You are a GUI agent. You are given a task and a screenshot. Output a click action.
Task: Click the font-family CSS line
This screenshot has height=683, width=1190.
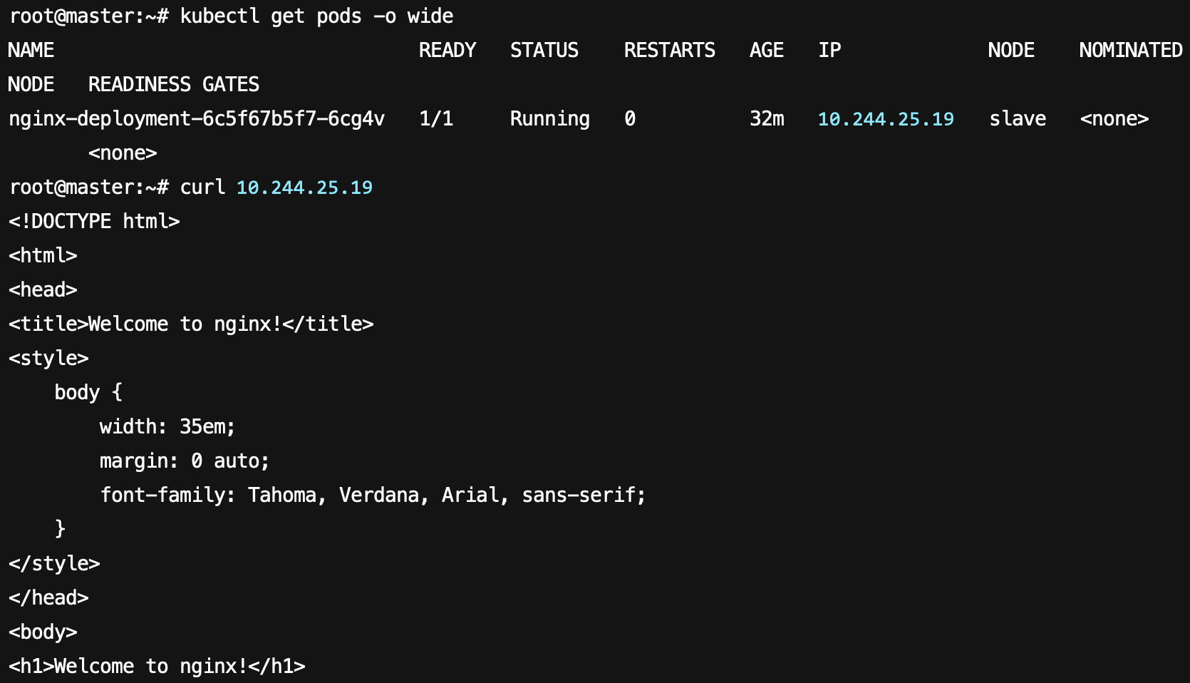click(373, 495)
